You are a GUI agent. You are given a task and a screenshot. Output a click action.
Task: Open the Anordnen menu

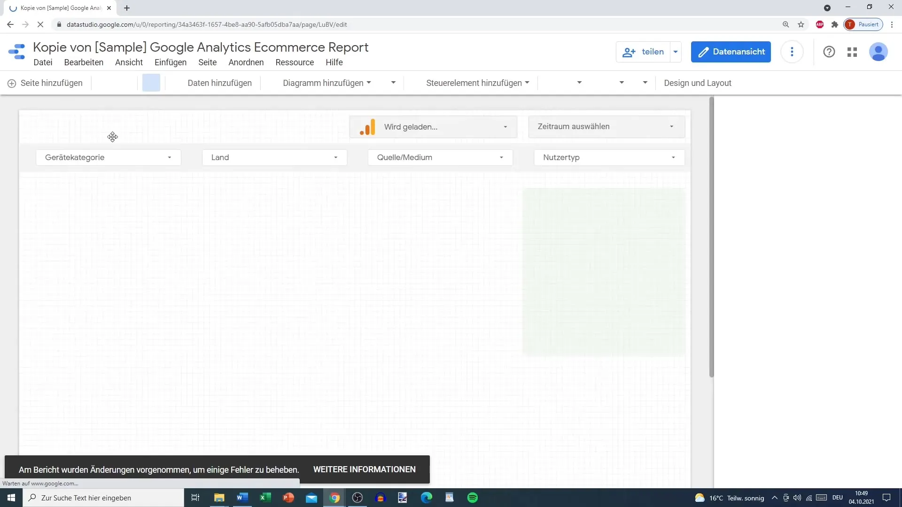246,62
